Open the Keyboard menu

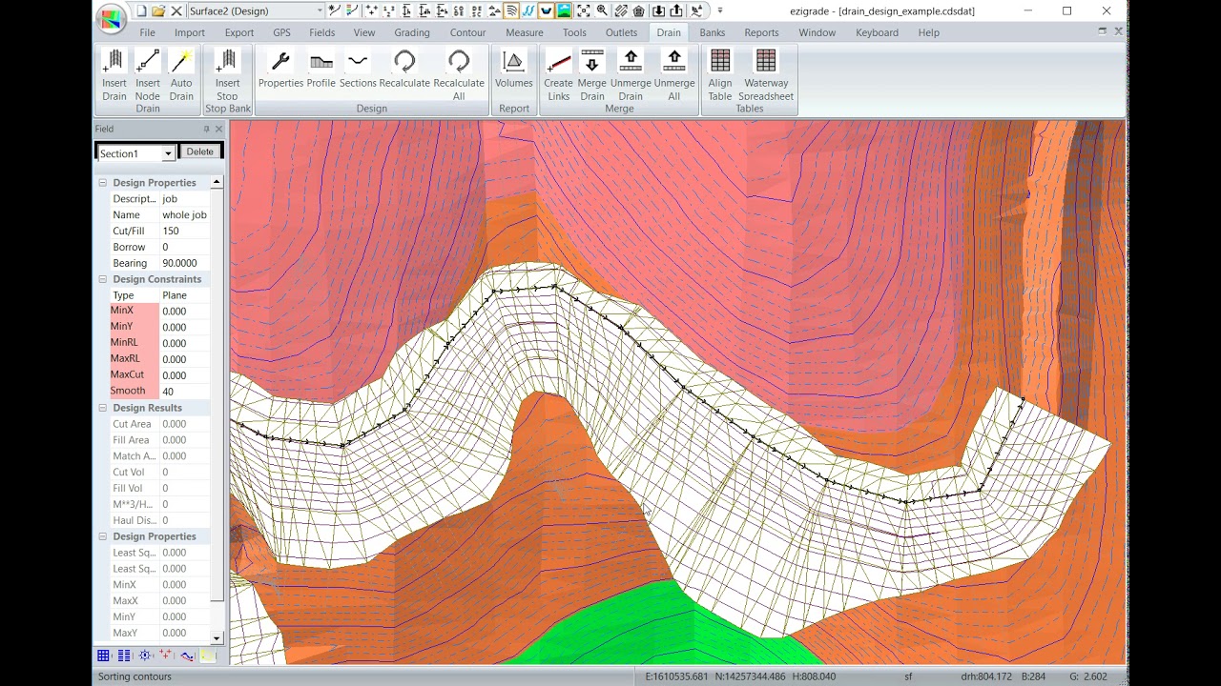877,32
